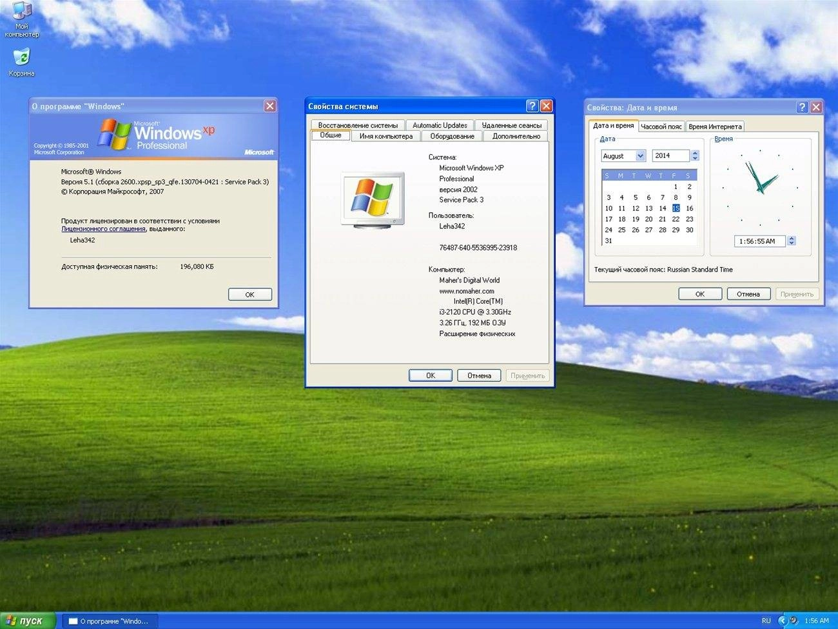Screen dimensions: 838x629
Task: Switch to the Дополнительно tab
Action: tap(516, 136)
